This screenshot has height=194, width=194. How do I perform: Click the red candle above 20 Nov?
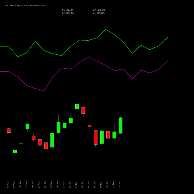[x=34, y=138]
